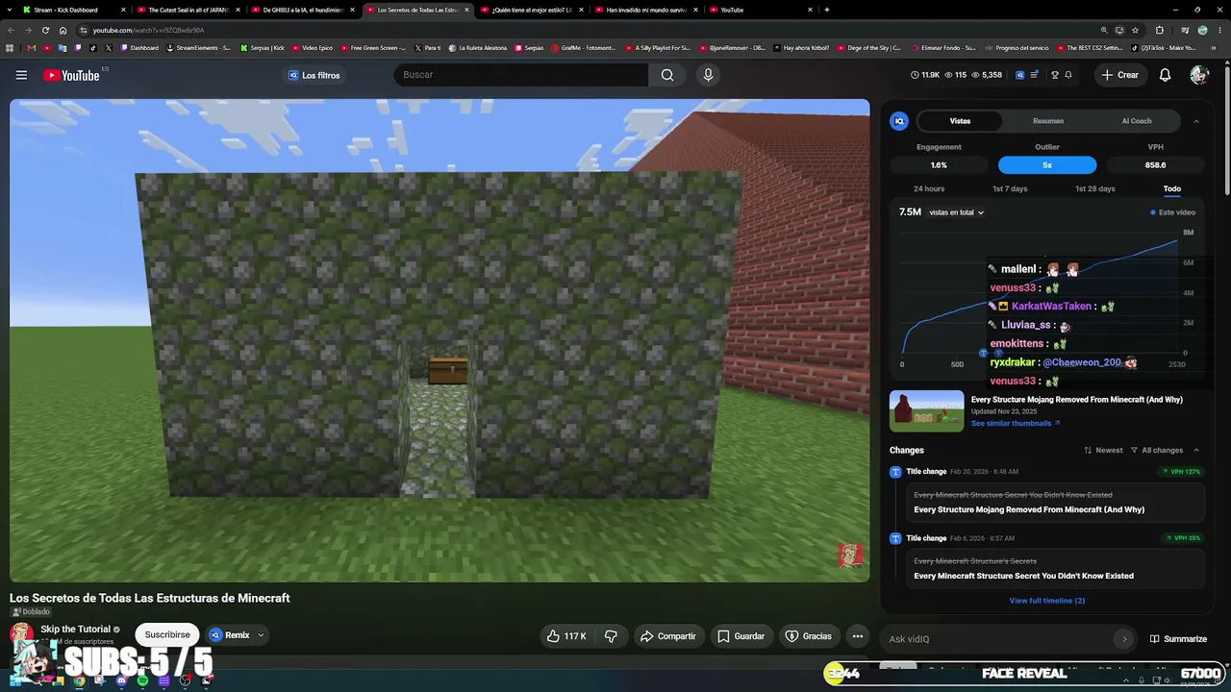This screenshot has width=1231, height=692.
Task: Select the 24 hours range tab
Action: (929, 189)
